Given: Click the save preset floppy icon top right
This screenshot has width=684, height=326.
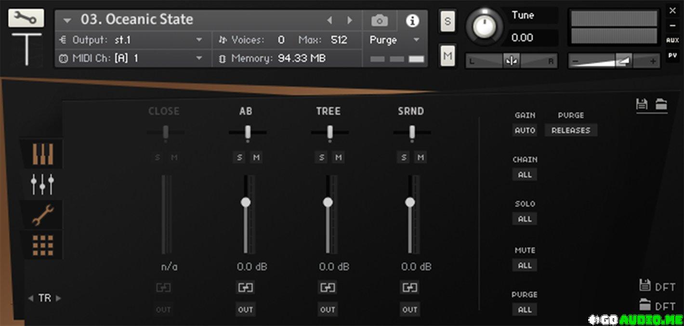Looking at the screenshot, I should (x=642, y=104).
